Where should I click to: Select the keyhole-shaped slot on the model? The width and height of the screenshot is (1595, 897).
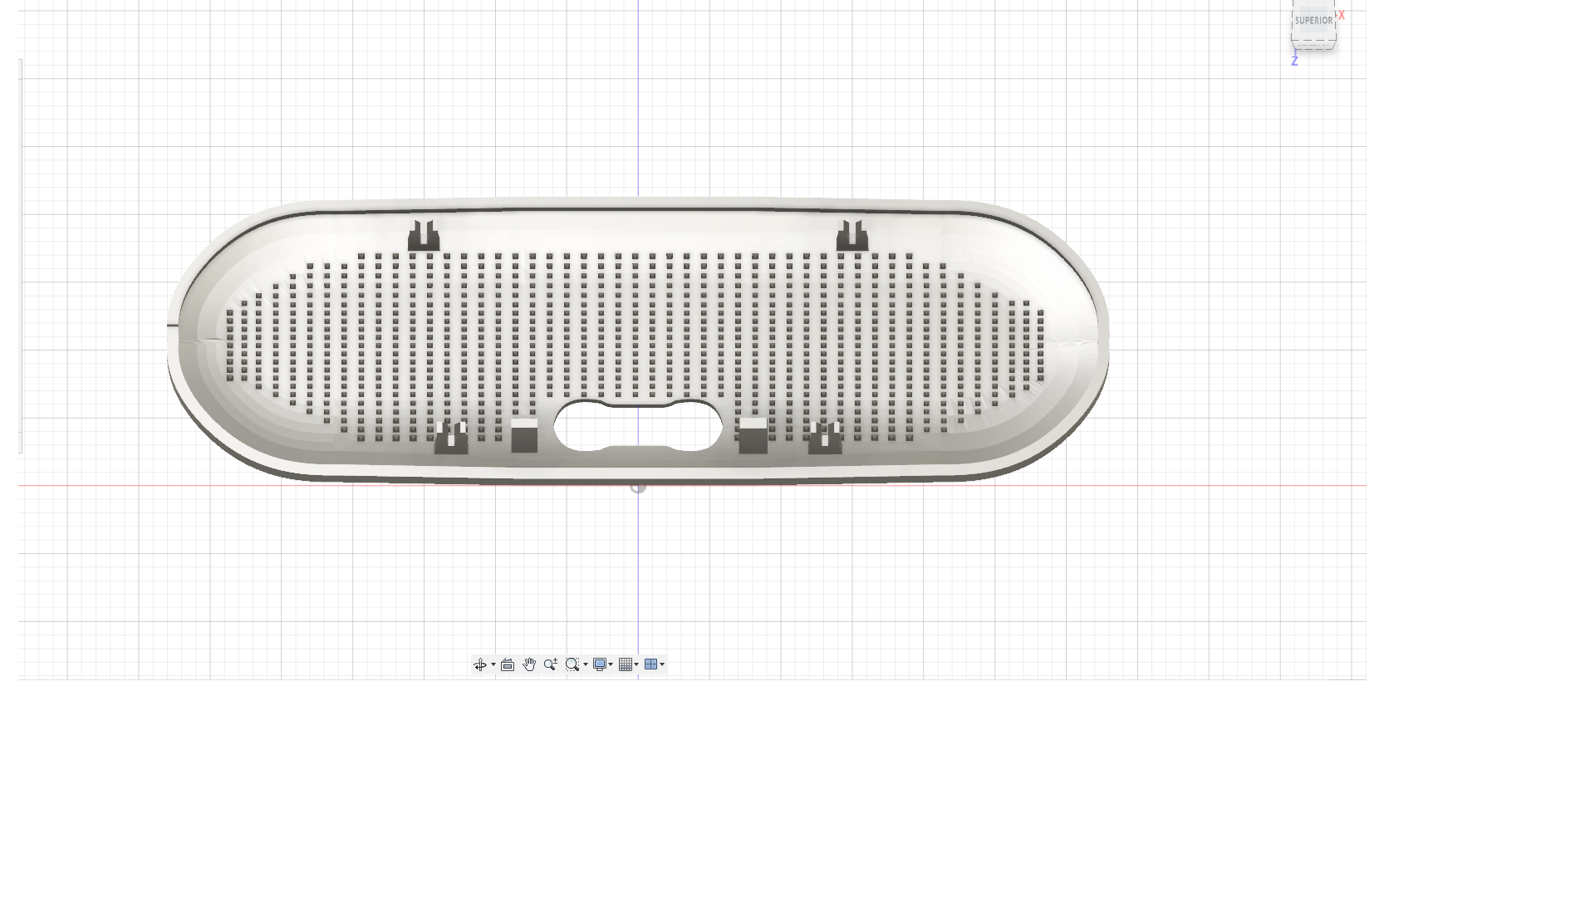pyautogui.click(x=638, y=425)
